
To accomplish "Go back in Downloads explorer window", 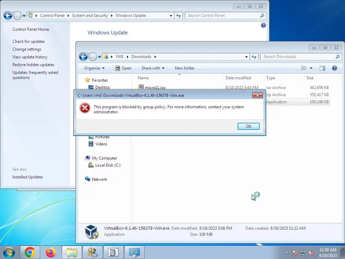I will (84, 57).
